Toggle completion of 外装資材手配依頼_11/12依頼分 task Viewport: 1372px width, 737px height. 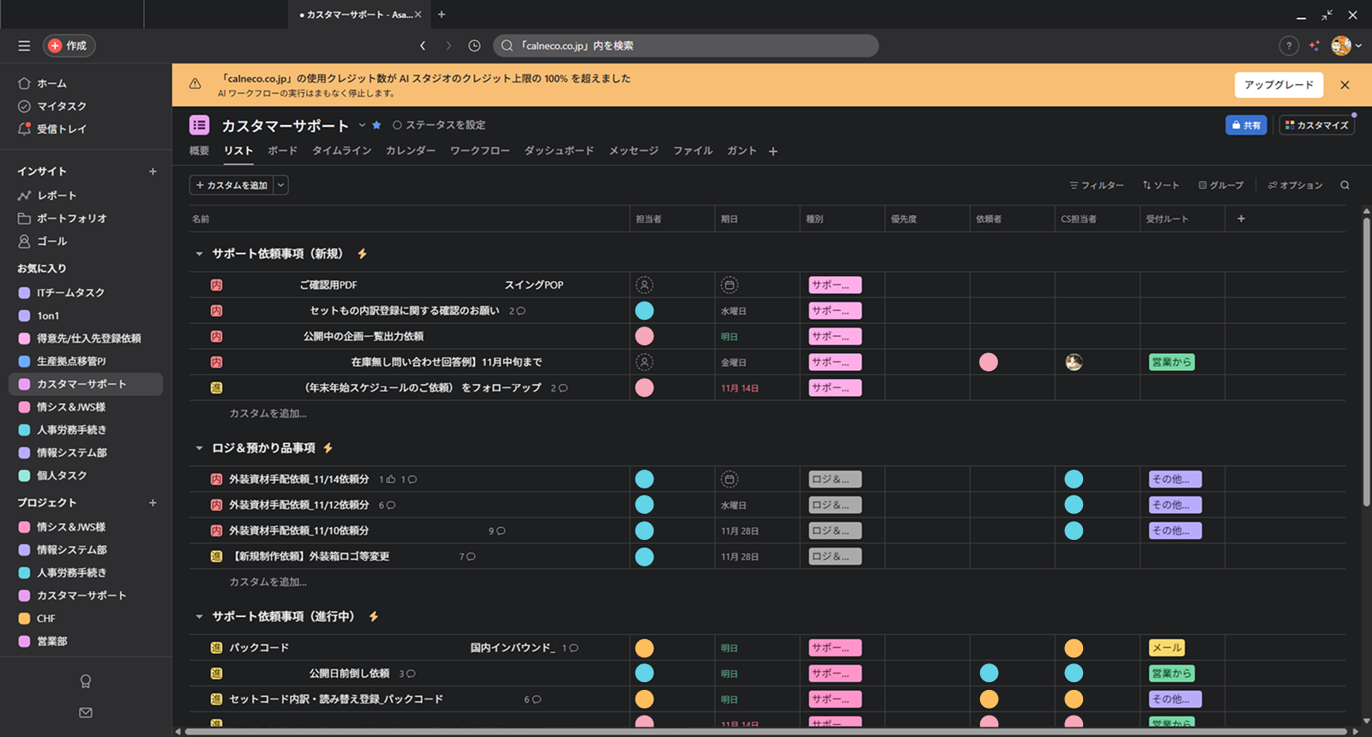coord(217,506)
